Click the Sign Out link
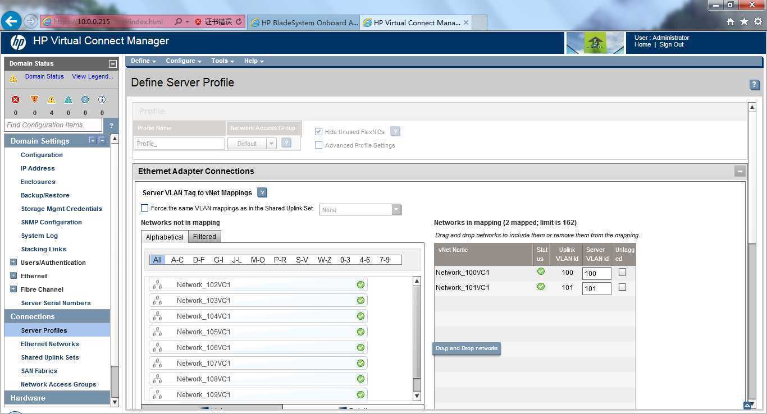The width and height of the screenshot is (767, 414). point(671,44)
